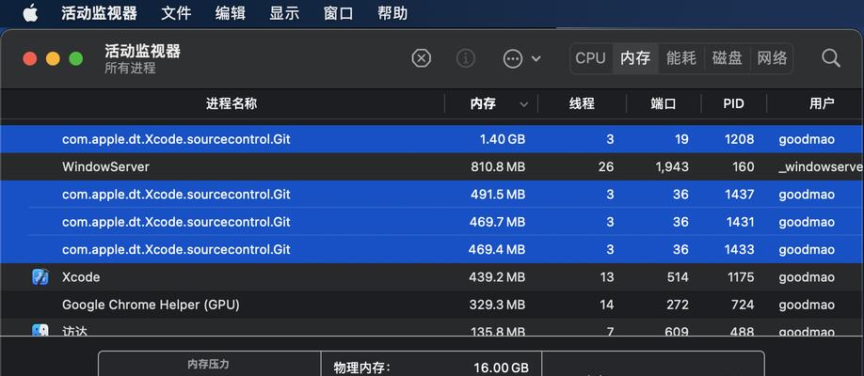Screen dimensions: 864x376
Task: Click the 26 threads value for WindowServer
Action: [605, 166]
